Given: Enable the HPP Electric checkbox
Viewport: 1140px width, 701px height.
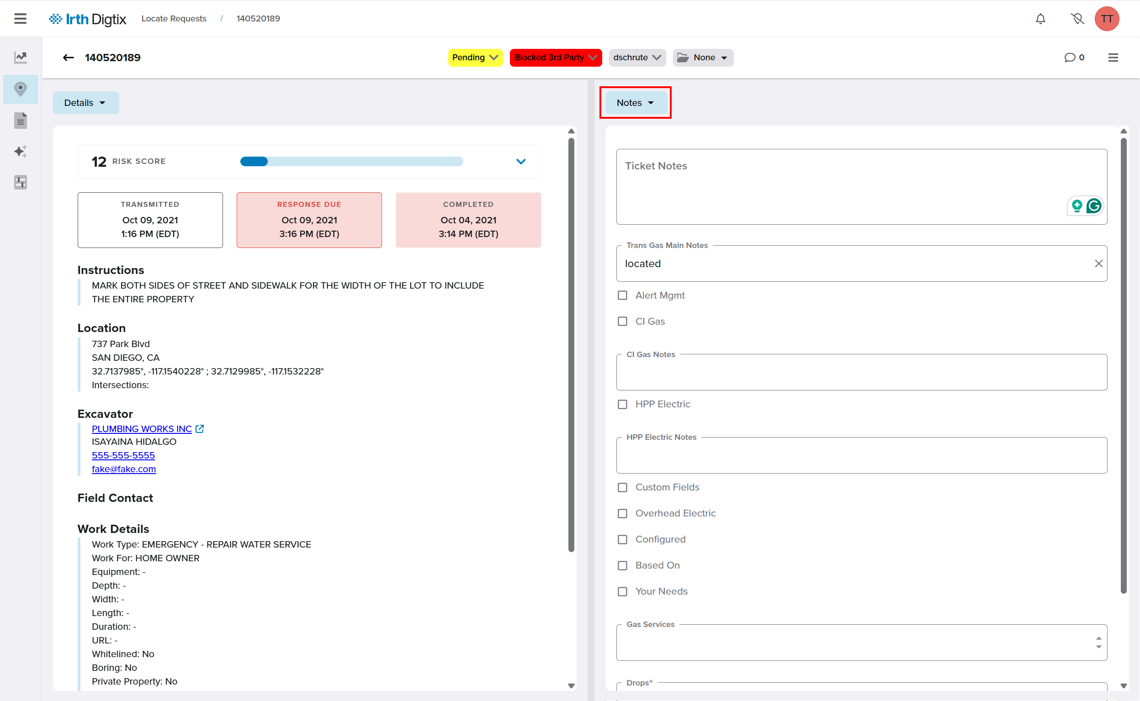Looking at the screenshot, I should 622,404.
